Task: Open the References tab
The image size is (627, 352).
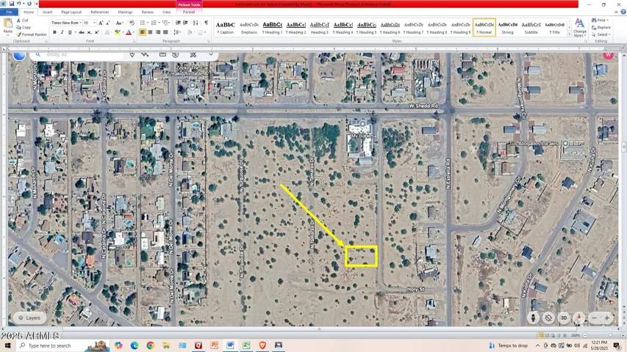Action: point(99,12)
